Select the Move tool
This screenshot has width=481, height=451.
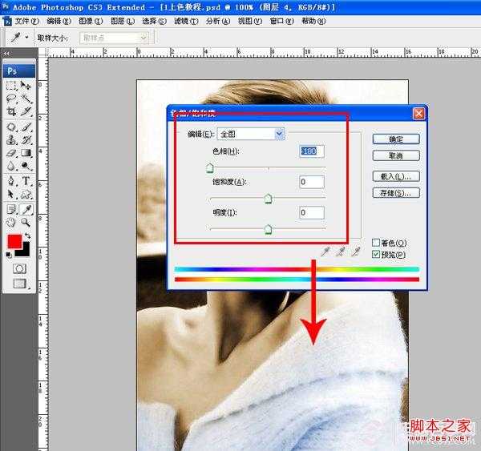[26, 85]
